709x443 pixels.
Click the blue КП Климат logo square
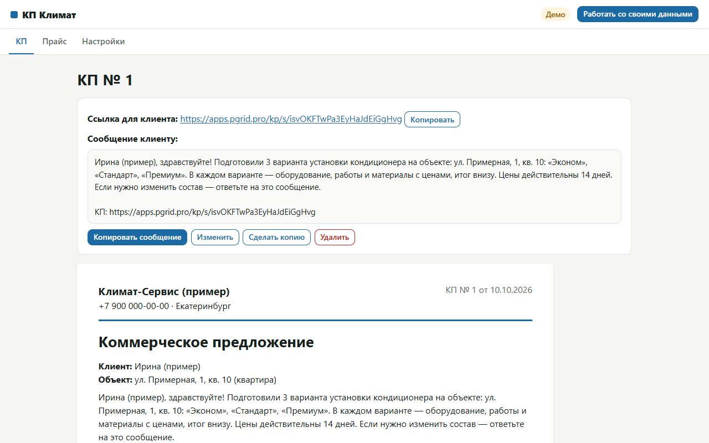pyautogui.click(x=14, y=15)
